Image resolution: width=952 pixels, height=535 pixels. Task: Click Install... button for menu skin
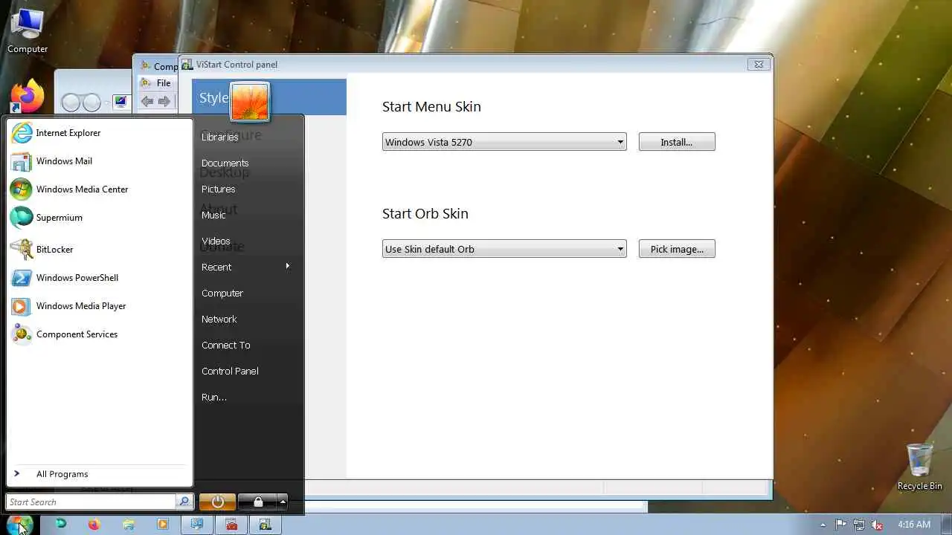pyautogui.click(x=677, y=142)
